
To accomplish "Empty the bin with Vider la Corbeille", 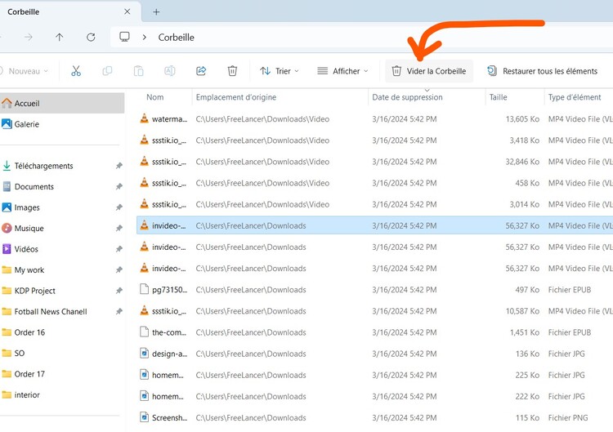I will (x=429, y=71).
